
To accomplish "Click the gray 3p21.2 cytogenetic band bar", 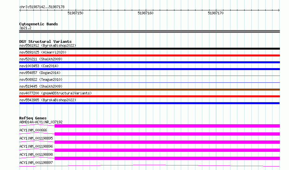I will pyautogui.click(x=149, y=31).
